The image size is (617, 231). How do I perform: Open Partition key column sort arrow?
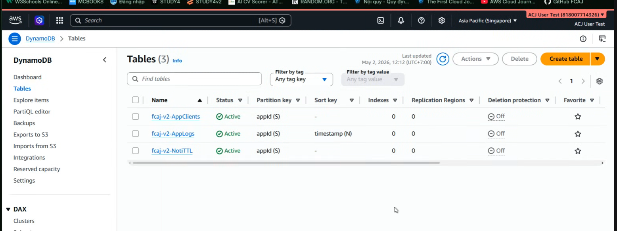click(298, 100)
